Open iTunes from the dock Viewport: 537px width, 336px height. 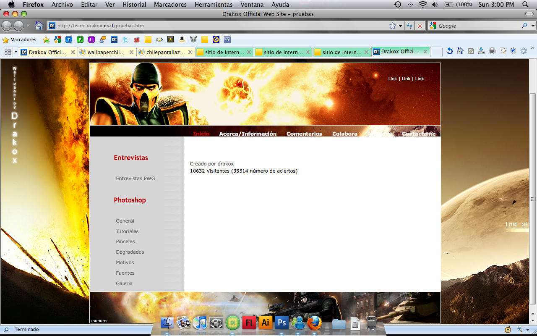[x=201, y=323]
